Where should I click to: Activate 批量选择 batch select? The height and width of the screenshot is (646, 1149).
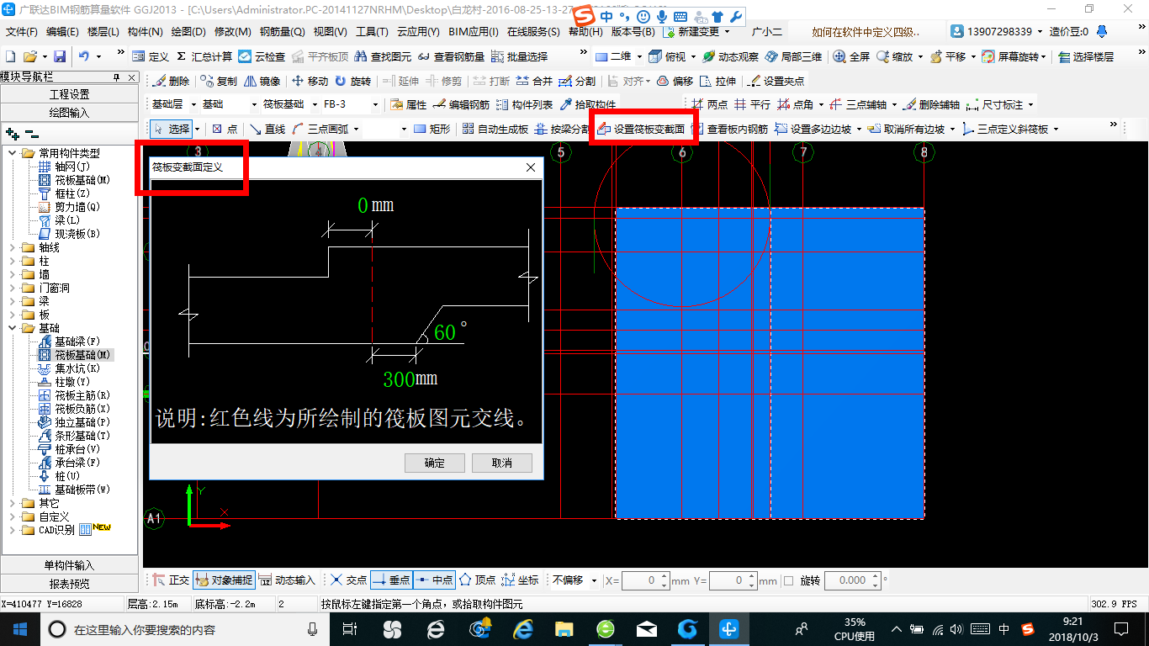tap(520, 56)
